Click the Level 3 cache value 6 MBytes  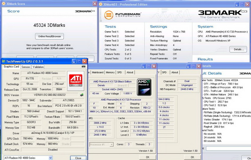pyautogui.click(x=142, y=135)
